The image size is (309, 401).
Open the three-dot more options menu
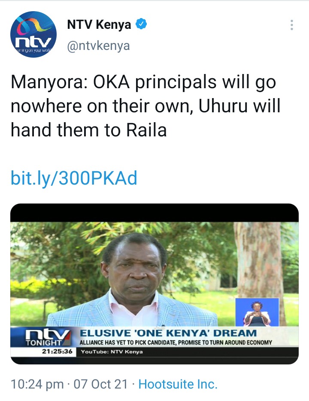pos(292,25)
